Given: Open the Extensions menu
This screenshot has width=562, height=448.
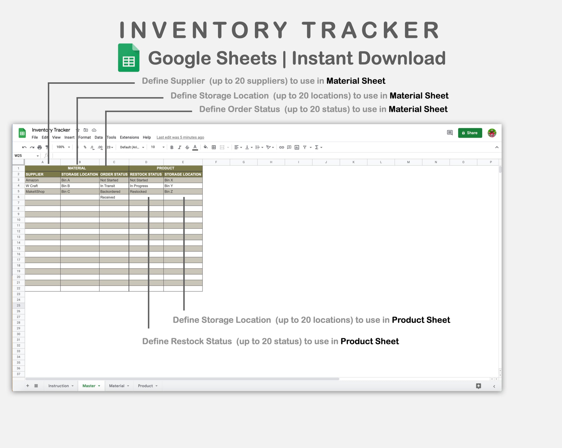Looking at the screenshot, I should point(129,137).
